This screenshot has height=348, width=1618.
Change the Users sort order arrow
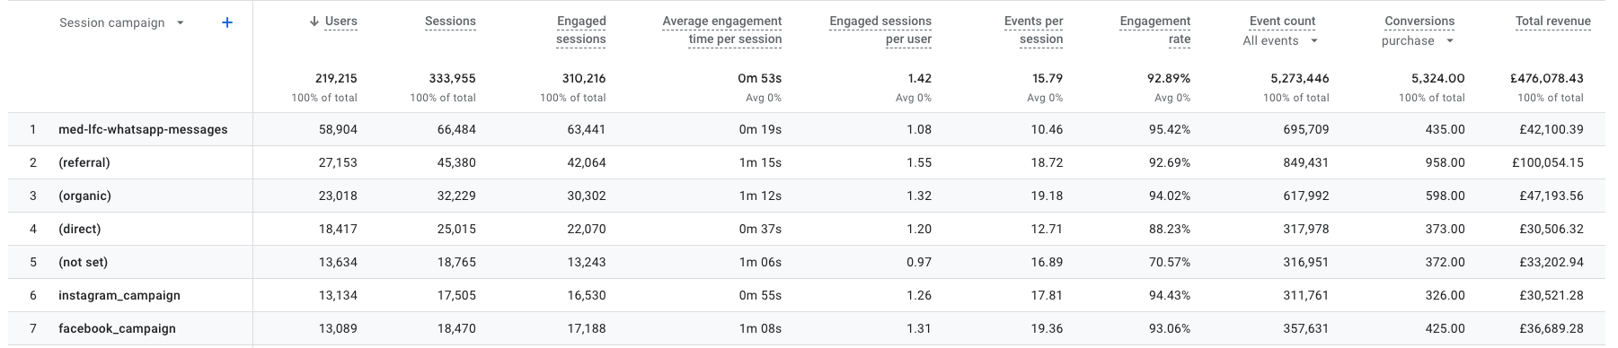314,22
